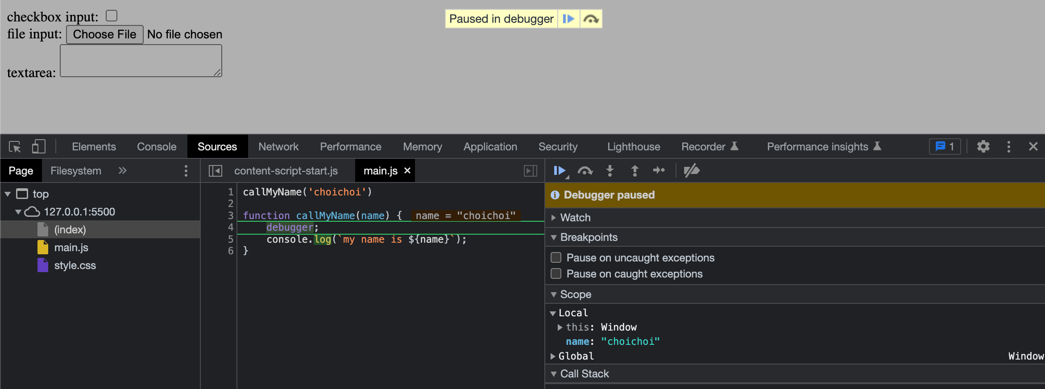Step into next function call

pos(610,171)
